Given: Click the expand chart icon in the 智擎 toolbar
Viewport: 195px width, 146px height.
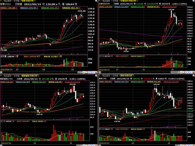Looking at the screenshot, I should click(91, 72).
